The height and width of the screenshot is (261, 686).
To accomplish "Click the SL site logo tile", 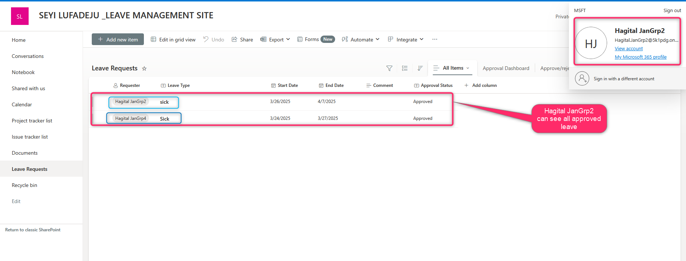I will point(20,16).
